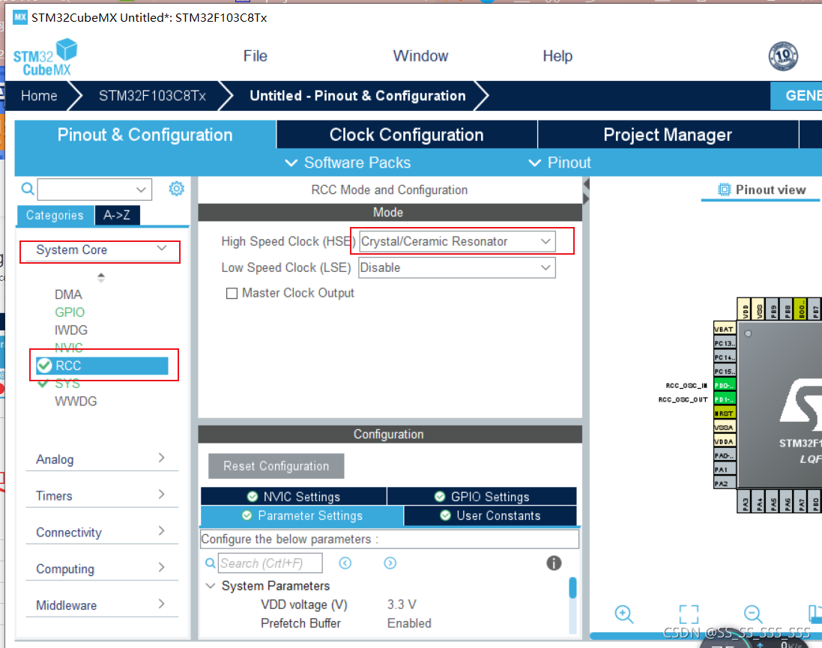Click the parameter info icon
Viewport: 822px width, 648px height.
(554, 563)
